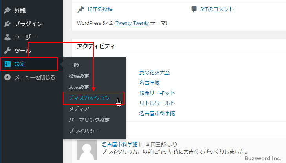286x163 pixels.
Task: Click the アクティビティ widget heading
Action: tap(96, 46)
